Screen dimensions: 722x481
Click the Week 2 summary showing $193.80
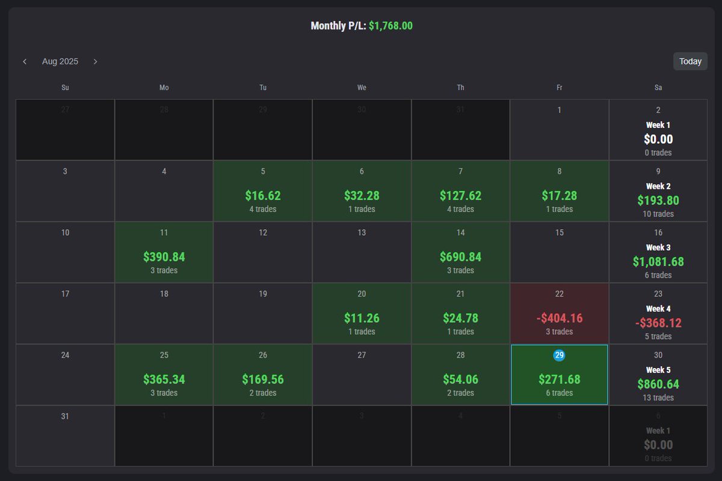pos(658,191)
